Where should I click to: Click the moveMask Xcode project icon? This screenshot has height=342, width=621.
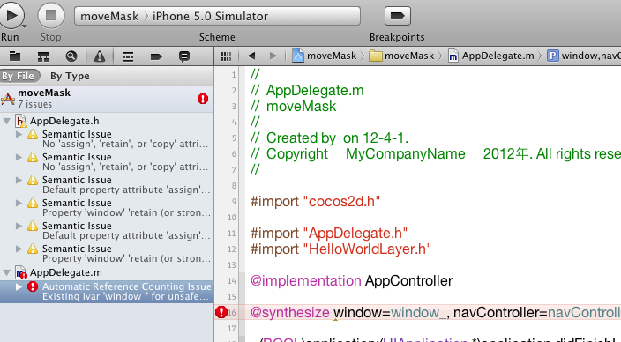tap(8, 99)
